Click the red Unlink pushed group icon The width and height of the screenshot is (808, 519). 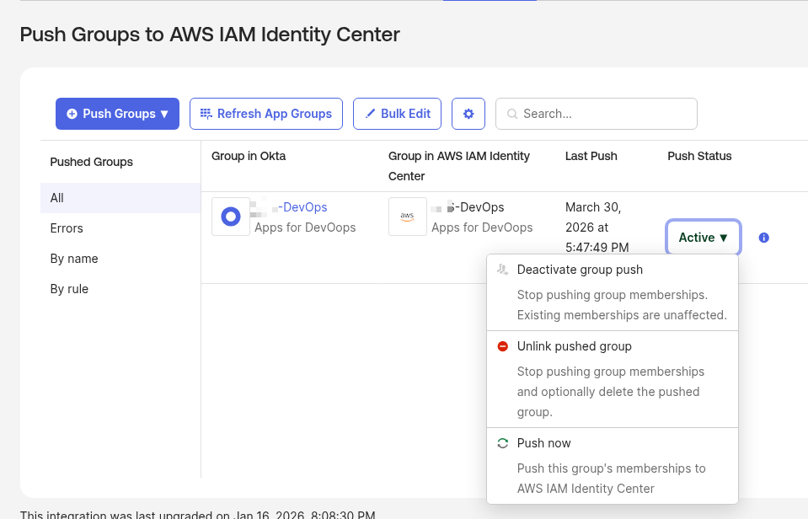click(503, 346)
